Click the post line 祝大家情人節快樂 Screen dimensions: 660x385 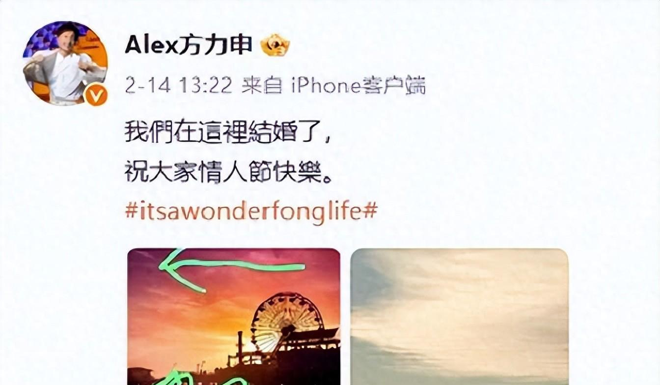click(x=229, y=173)
